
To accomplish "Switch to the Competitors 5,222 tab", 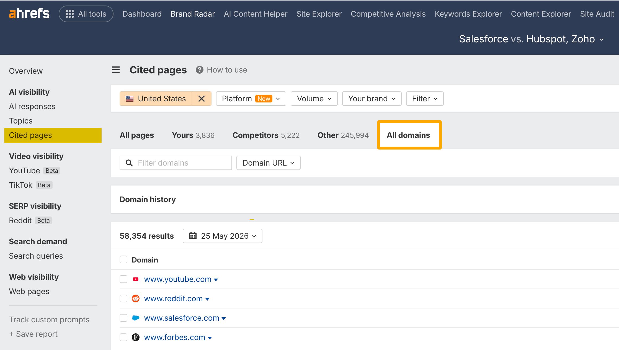I will coord(266,135).
